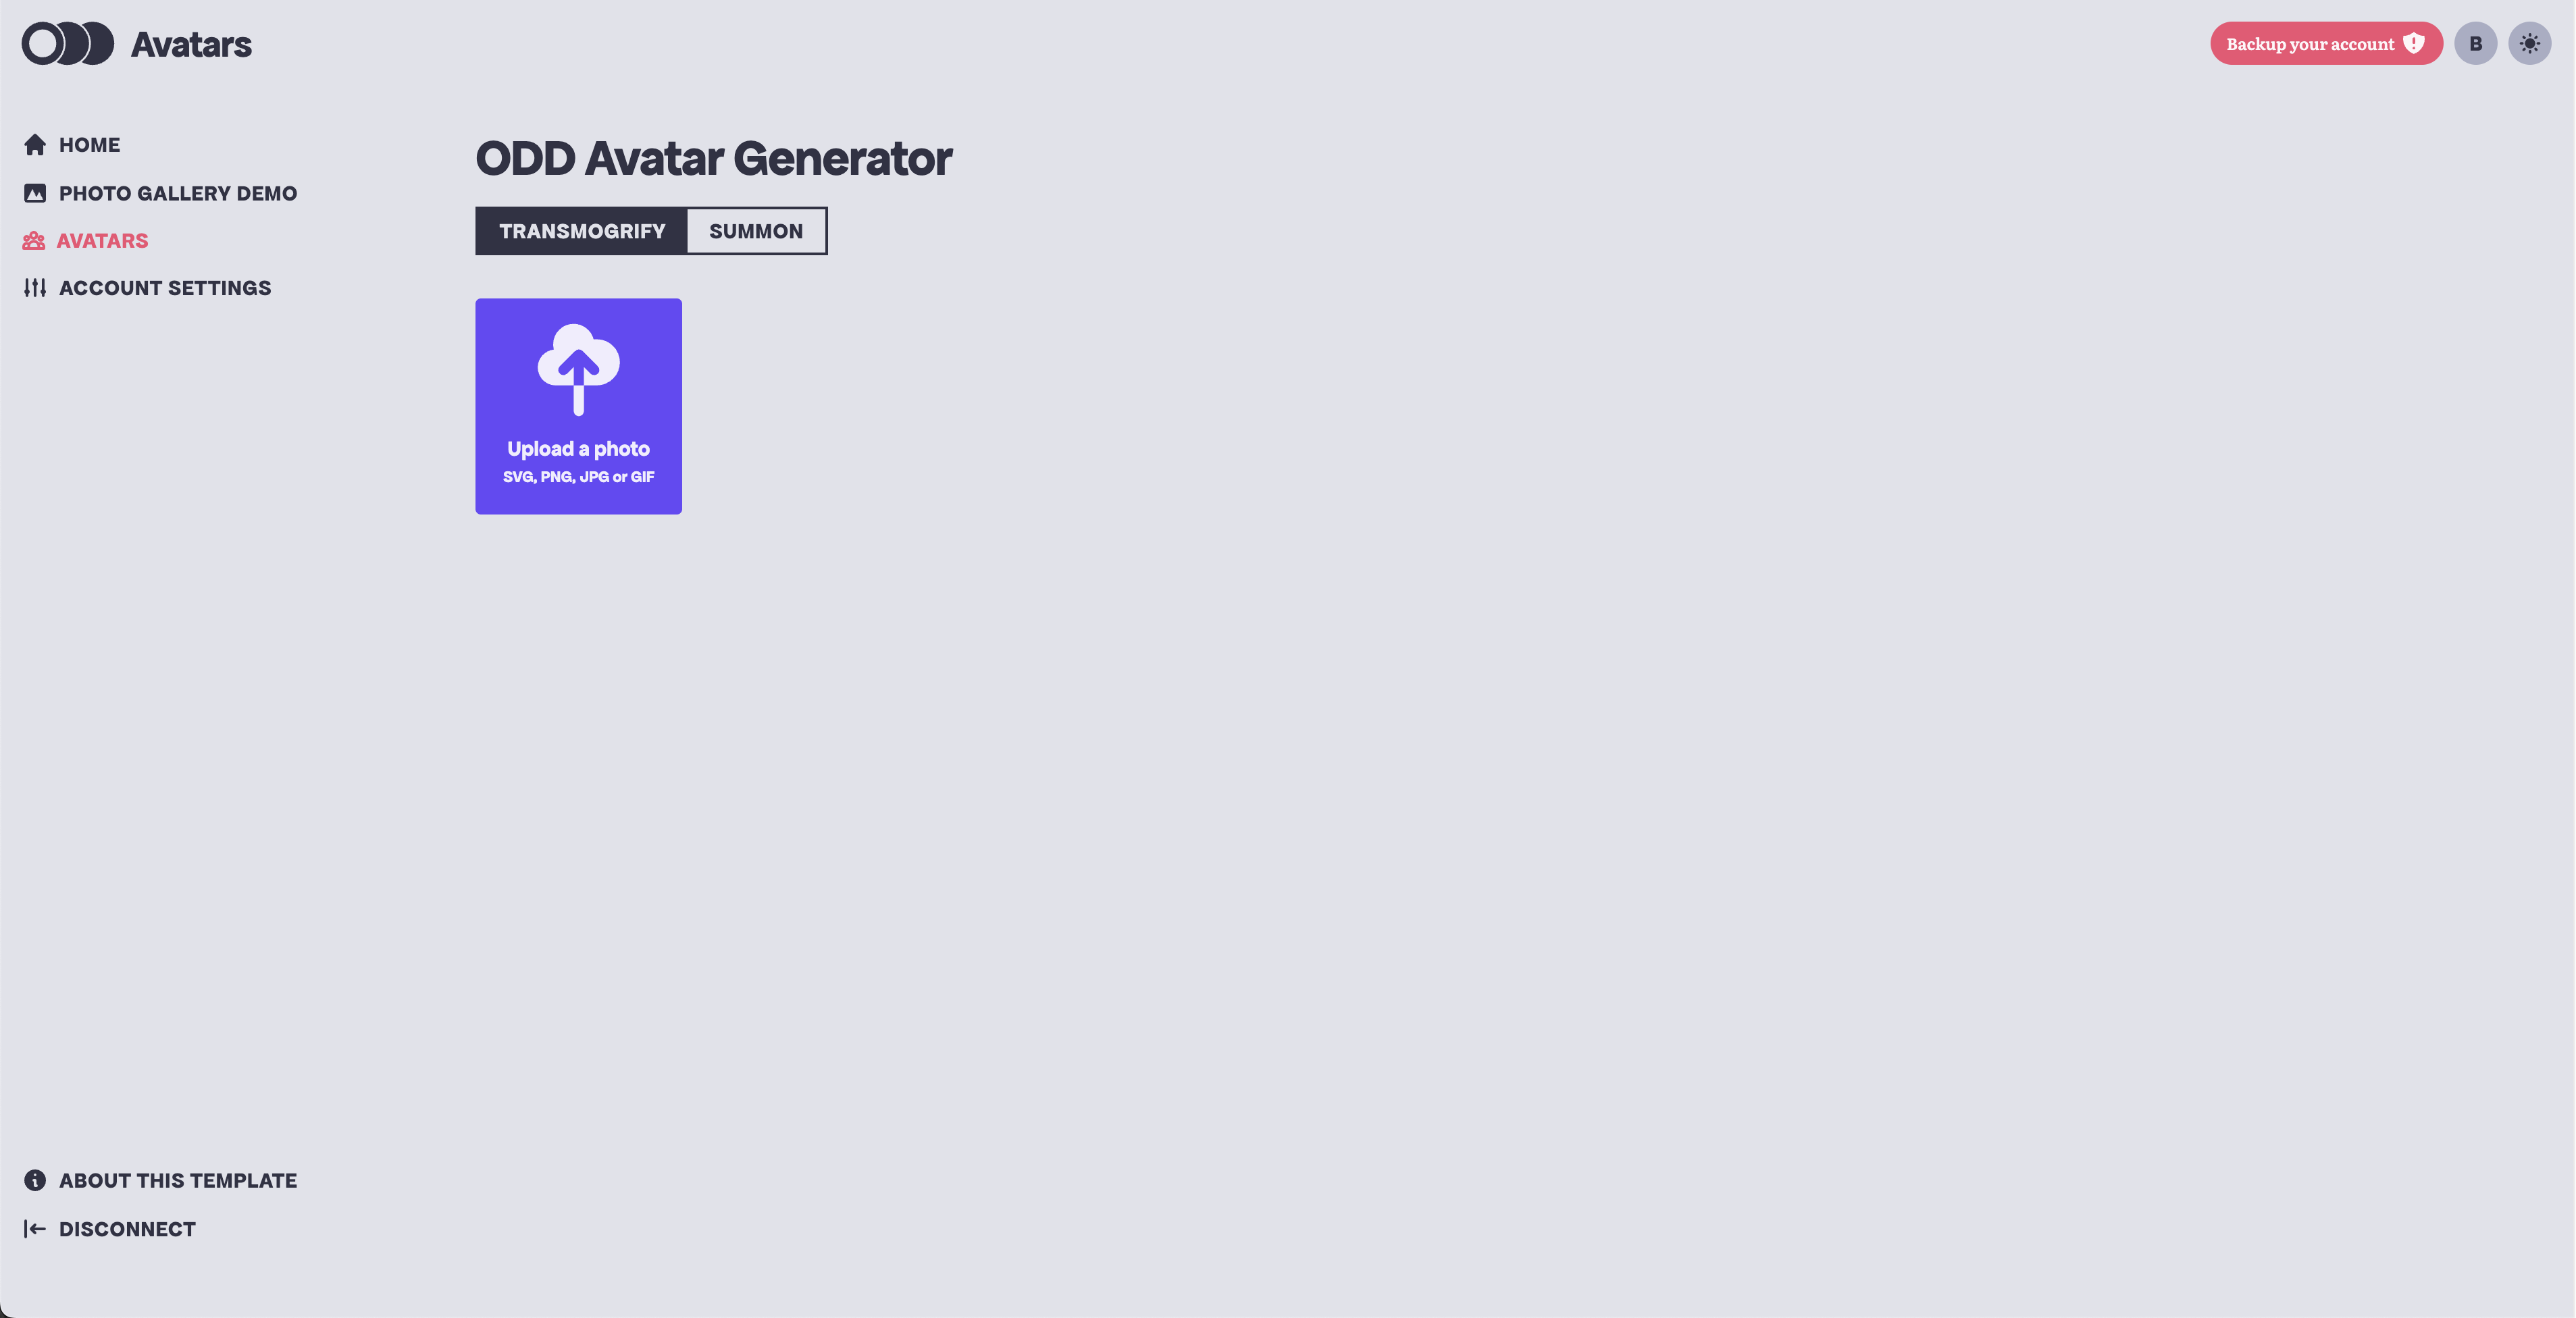
Task: Switch to the SUMMON tab
Action: tap(756, 229)
